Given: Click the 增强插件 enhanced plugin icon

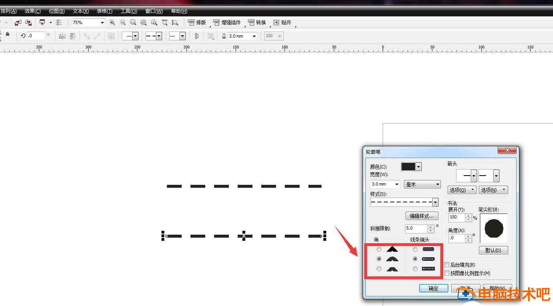Looking at the screenshot, I should (216, 23).
